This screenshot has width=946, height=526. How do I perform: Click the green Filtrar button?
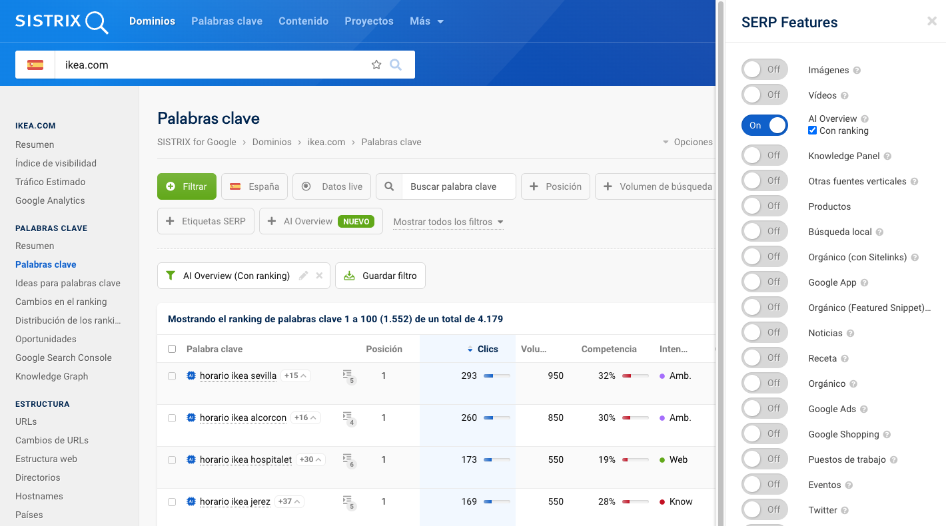point(187,186)
